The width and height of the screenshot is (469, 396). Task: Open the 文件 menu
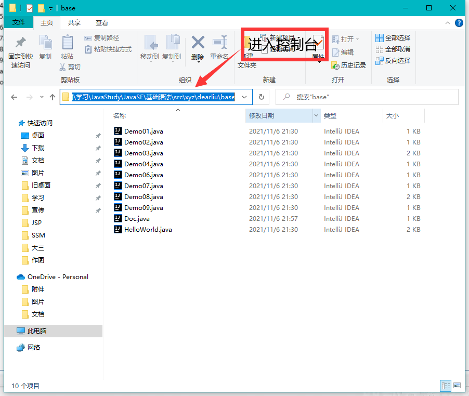click(19, 23)
